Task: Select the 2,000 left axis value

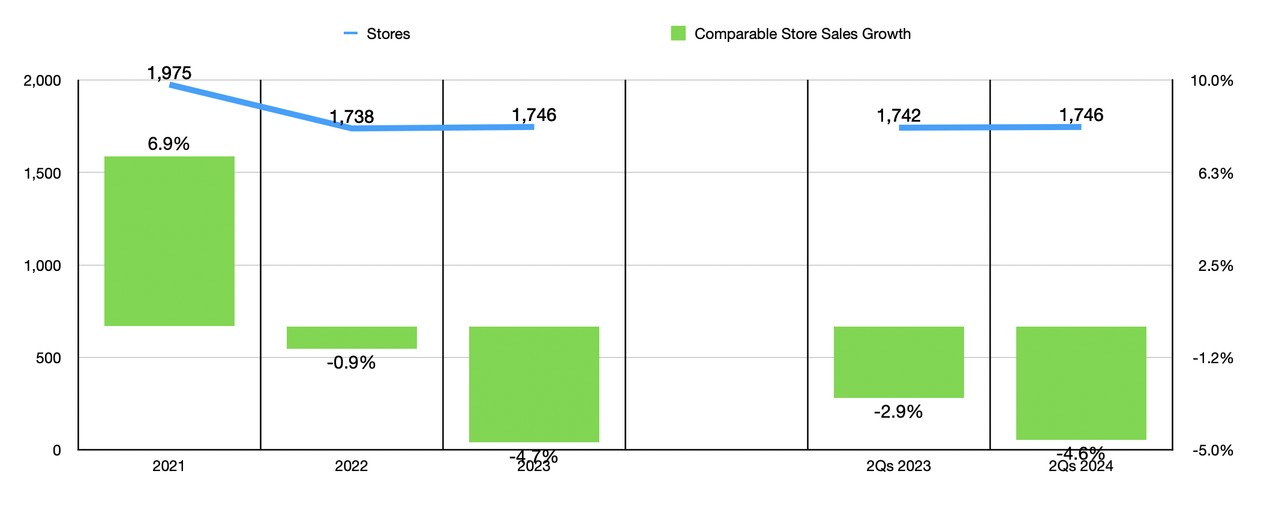Action: [43, 81]
